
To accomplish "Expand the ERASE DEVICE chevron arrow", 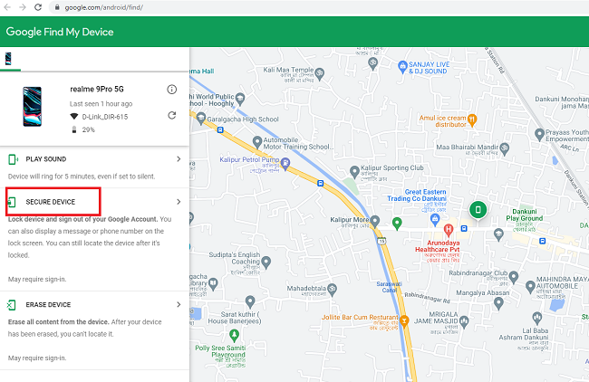I will pos(179,305).
